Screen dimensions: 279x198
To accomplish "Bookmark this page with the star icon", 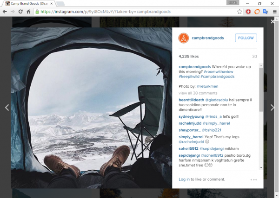I will [x=239, y=12].
